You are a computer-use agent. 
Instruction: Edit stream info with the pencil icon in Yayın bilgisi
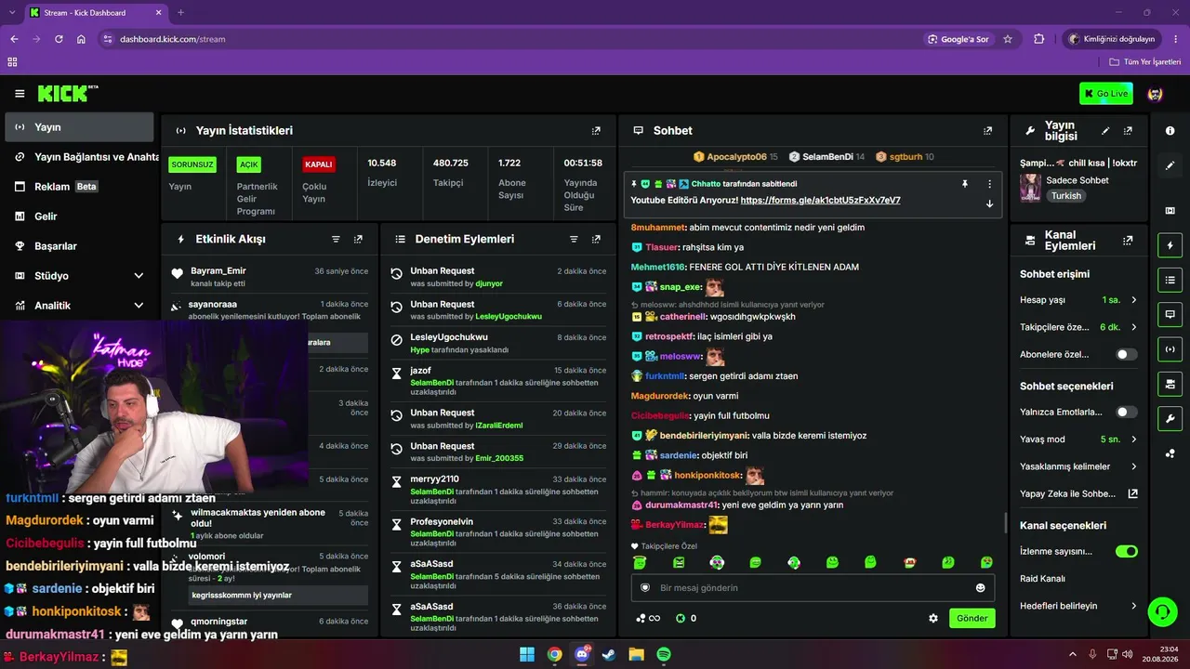coord(1105,131)
